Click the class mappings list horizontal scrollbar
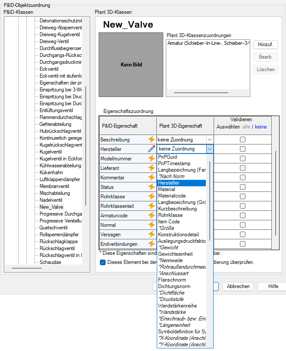 [201, 92]
